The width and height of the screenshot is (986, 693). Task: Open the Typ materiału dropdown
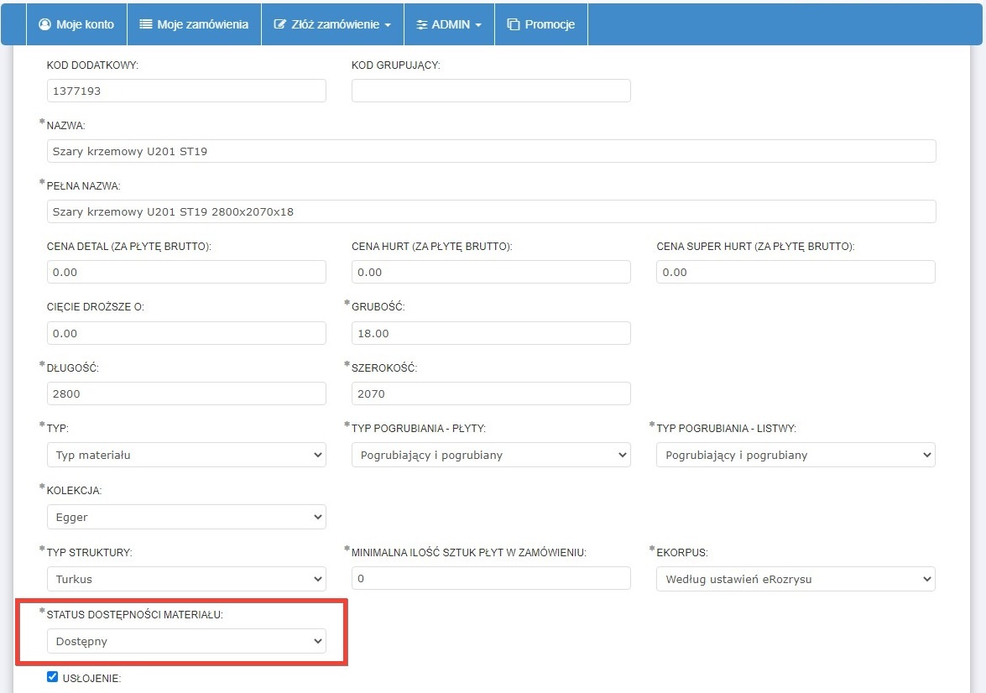pyautogui.click(x=186, y=455)
